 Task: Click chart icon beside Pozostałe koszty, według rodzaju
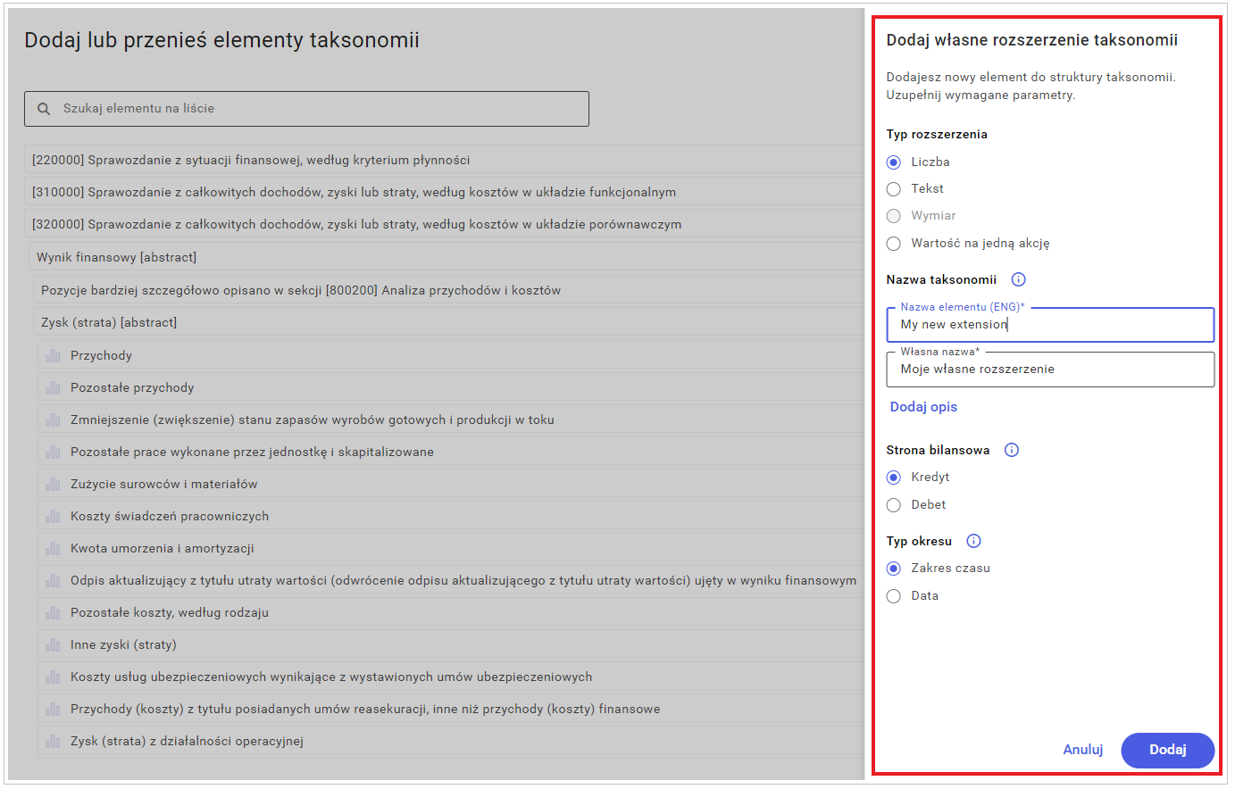click(x=53, y=613)
